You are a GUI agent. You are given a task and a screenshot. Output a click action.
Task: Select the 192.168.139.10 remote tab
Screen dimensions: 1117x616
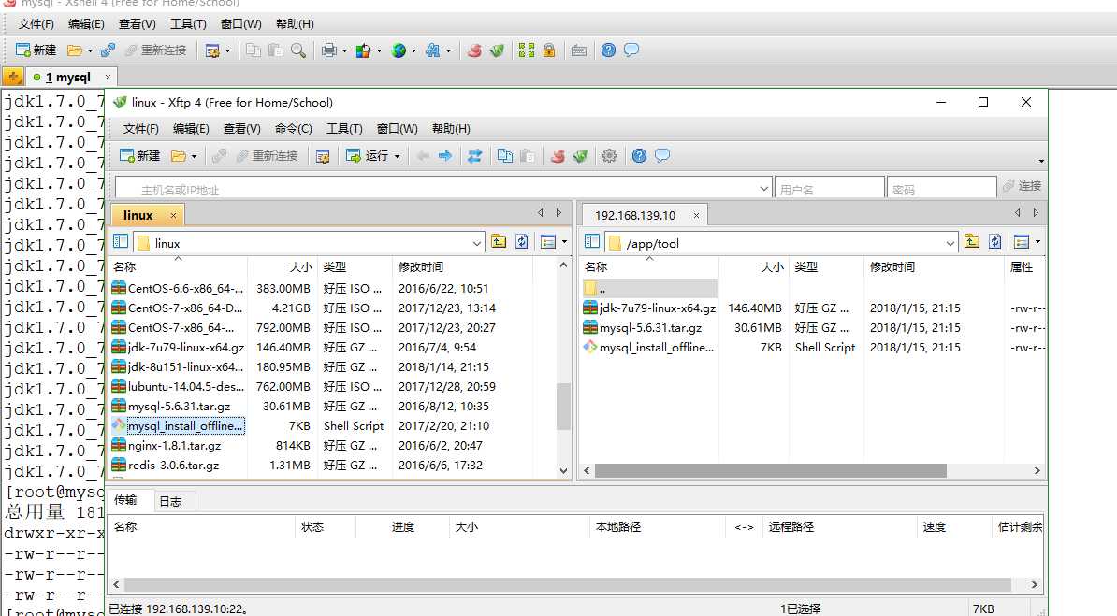pos(634,215)
